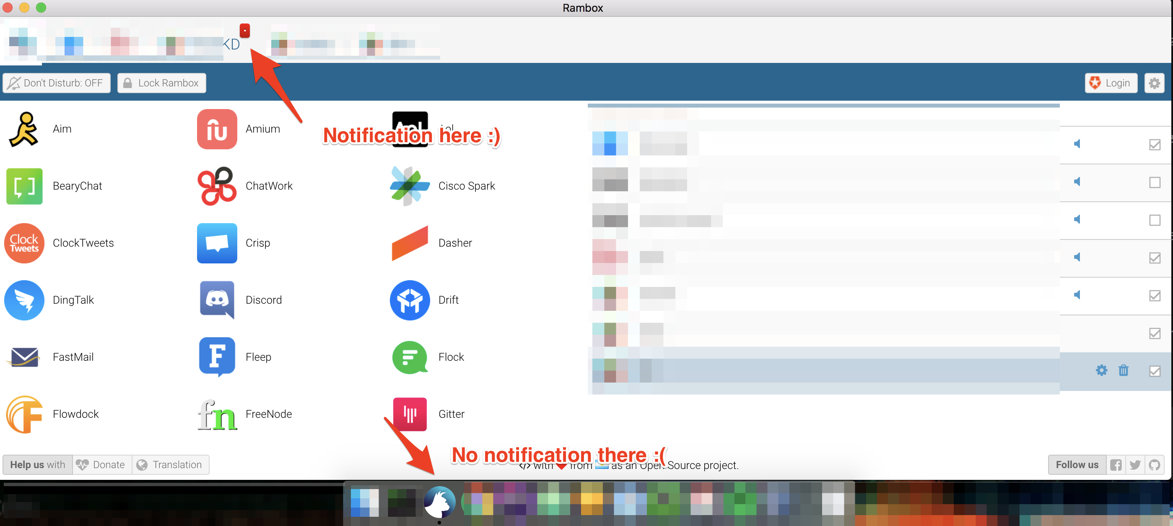Open Rambox Twitter page icon
Image resolution: width=1173 pixels, height=526 pixels.
pos(1135,464)
